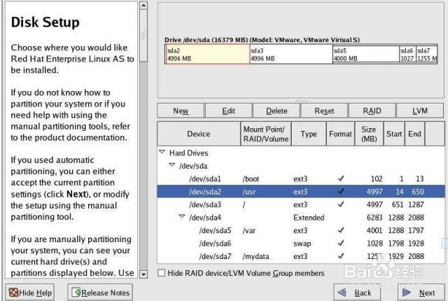Select the sda6 block in drive diagram
The width and height of the screenshot is (448, 301).
pyautogui.click(x=407, y=55)
